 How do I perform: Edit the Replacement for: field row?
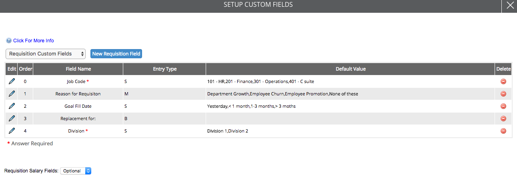coord(12,119)
